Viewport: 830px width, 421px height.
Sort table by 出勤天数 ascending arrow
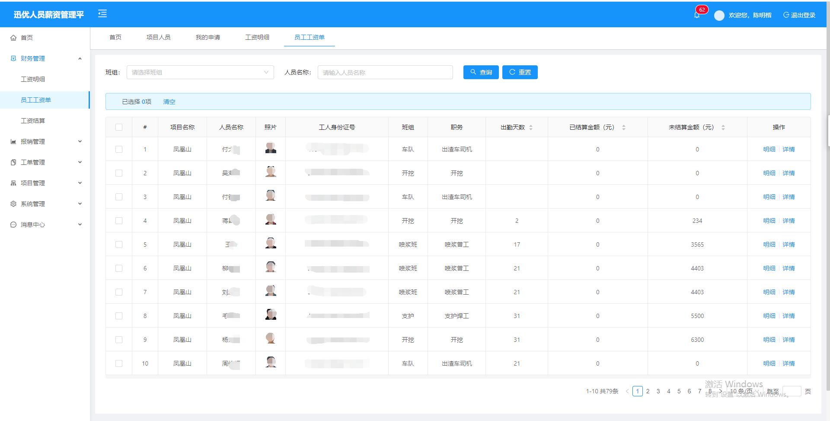click(x=530, y=125)
